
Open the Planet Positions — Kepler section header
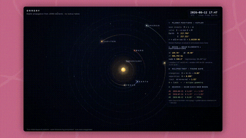pyautogui.click(x=186, y=23)
